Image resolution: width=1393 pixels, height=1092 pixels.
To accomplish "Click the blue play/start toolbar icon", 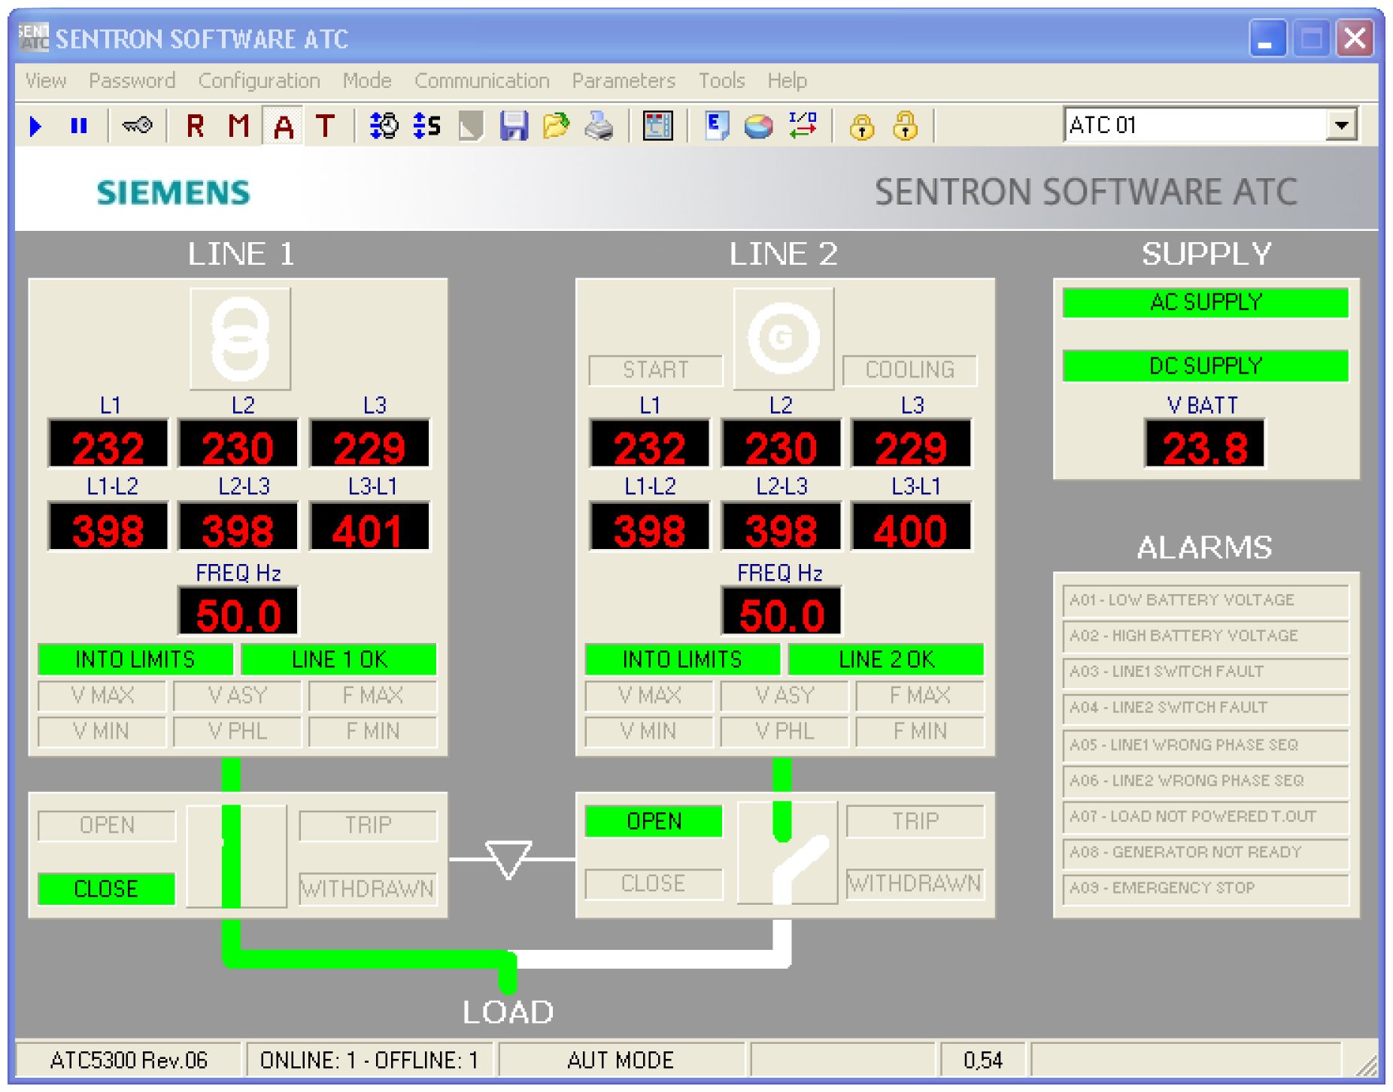I will [x=35, y=126].
